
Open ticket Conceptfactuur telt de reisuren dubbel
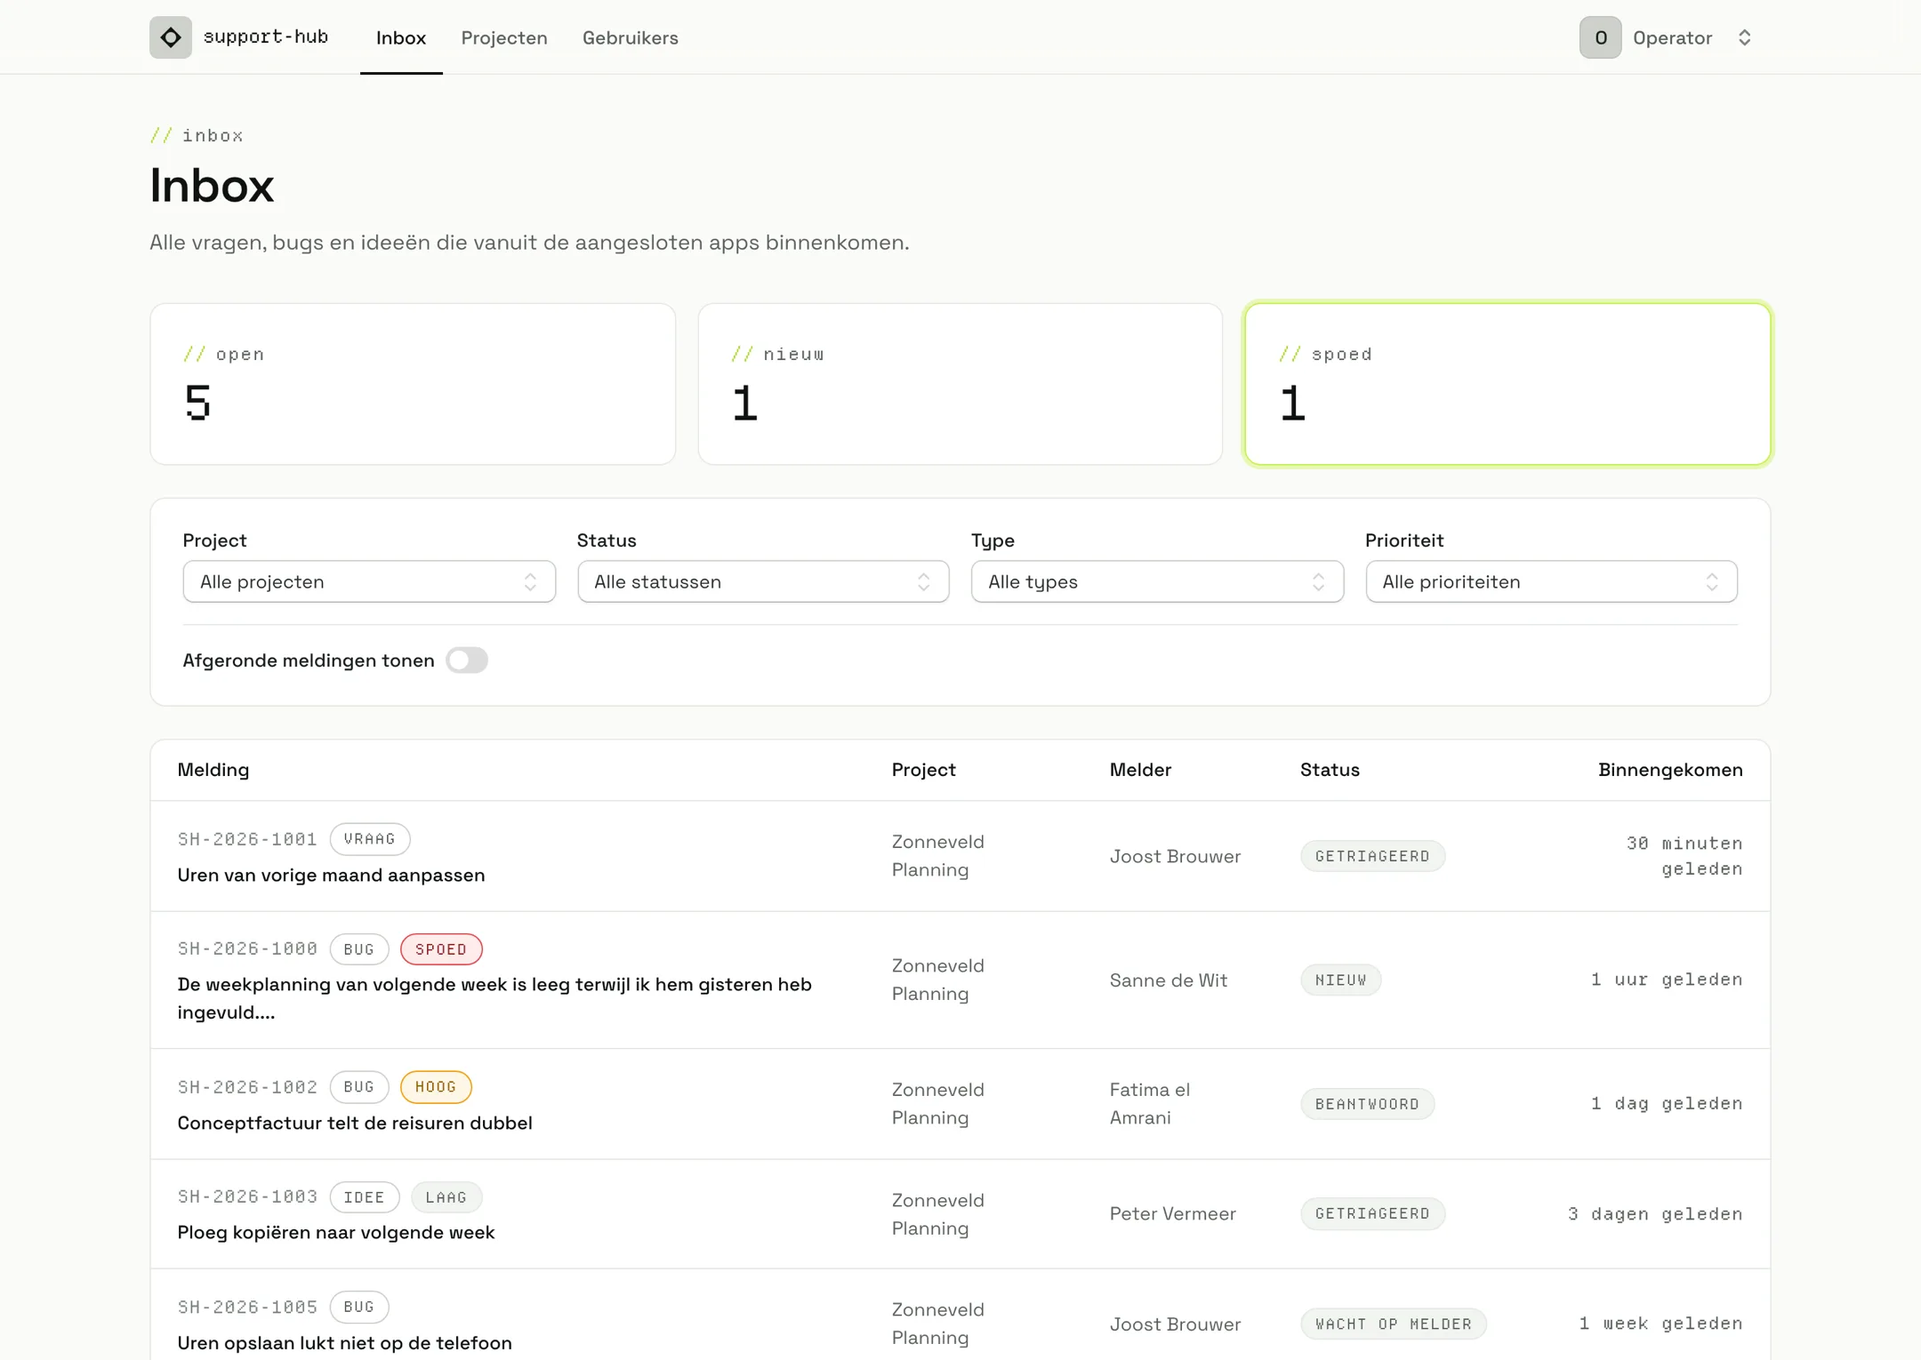(x=355, y=1123)
